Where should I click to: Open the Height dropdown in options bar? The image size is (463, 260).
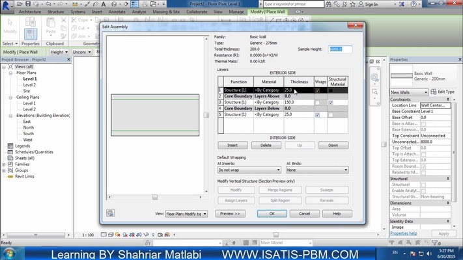pos(59,52)
